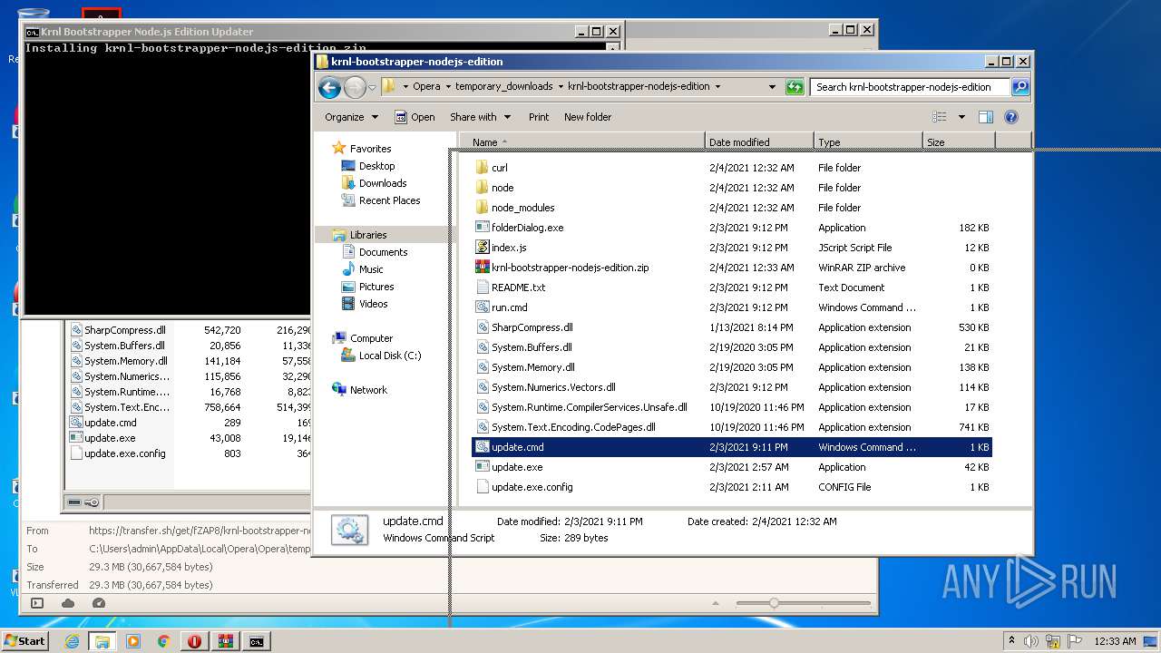Click cloud icon in download window
This screenshot has height=653, width=1161.
tap(68, 603)
